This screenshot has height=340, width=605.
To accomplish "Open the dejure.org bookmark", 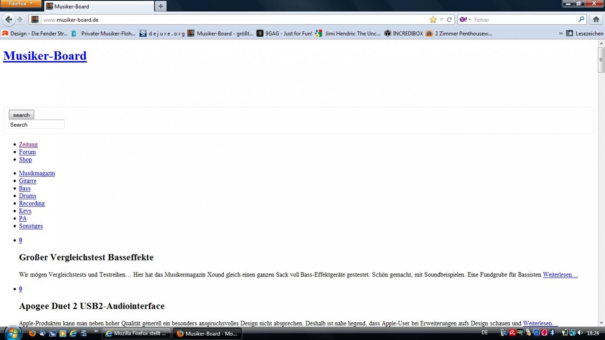I will pyautogui.click(x=162, y=33).
